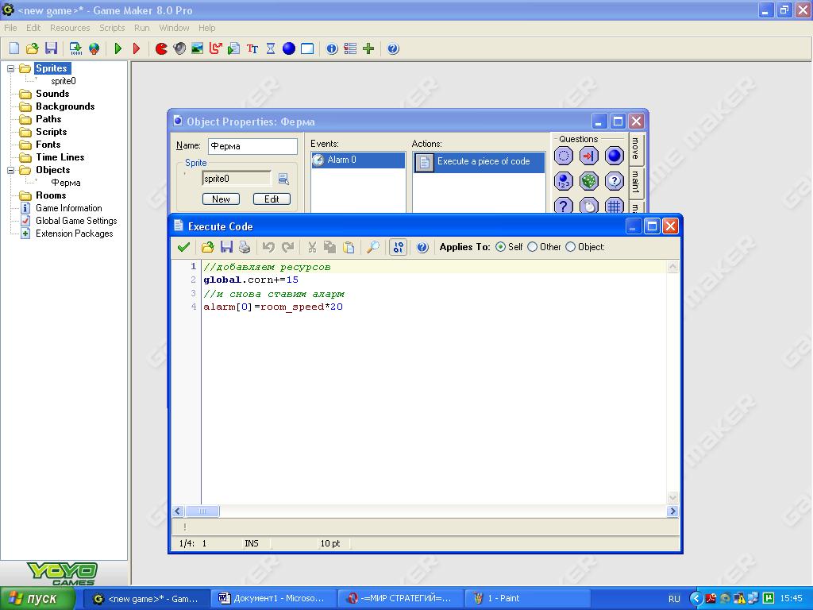Screen dimensions: 813x610
Task: Switch to the move actions tab
Action: point(636,149)
